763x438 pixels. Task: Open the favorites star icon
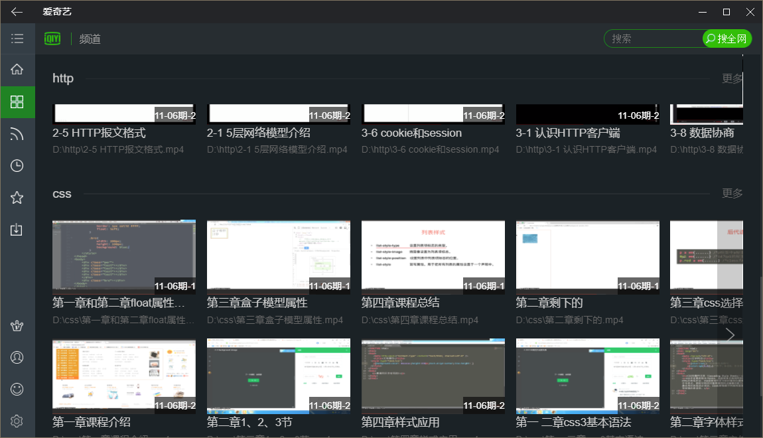[17, 198]
